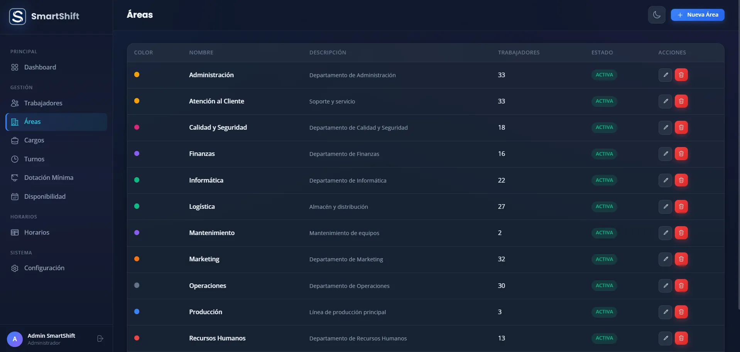Click the ACTIVA status badge for Logística
Viewport: 740px width, 352px height.
pyautogui.click(x=604, y=206)
